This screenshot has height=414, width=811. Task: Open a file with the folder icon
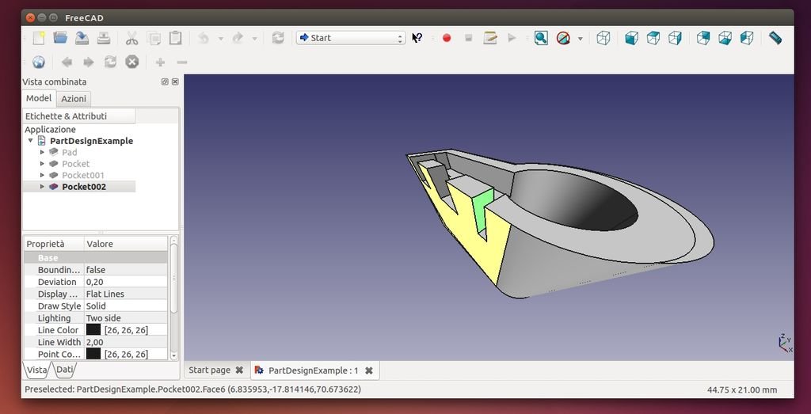[60, 37]
